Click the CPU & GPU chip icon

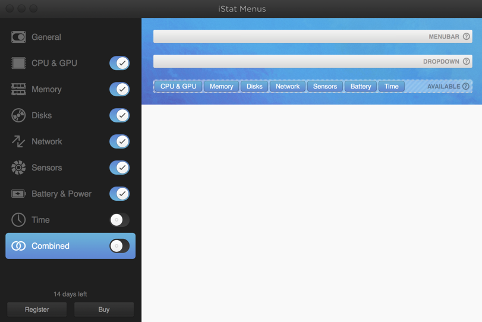click(18, 63)
